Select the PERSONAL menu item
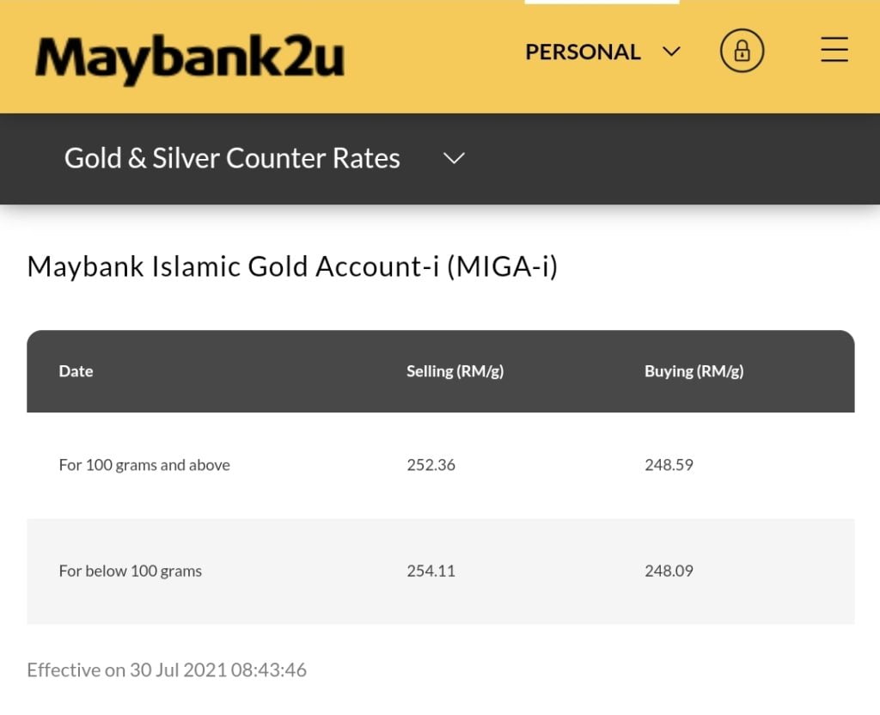This screenshot has width=880, height=715. [582, 52]
